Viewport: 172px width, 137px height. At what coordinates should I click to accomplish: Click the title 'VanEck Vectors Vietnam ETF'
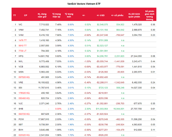pyautogui.click(x=84, y=4)
